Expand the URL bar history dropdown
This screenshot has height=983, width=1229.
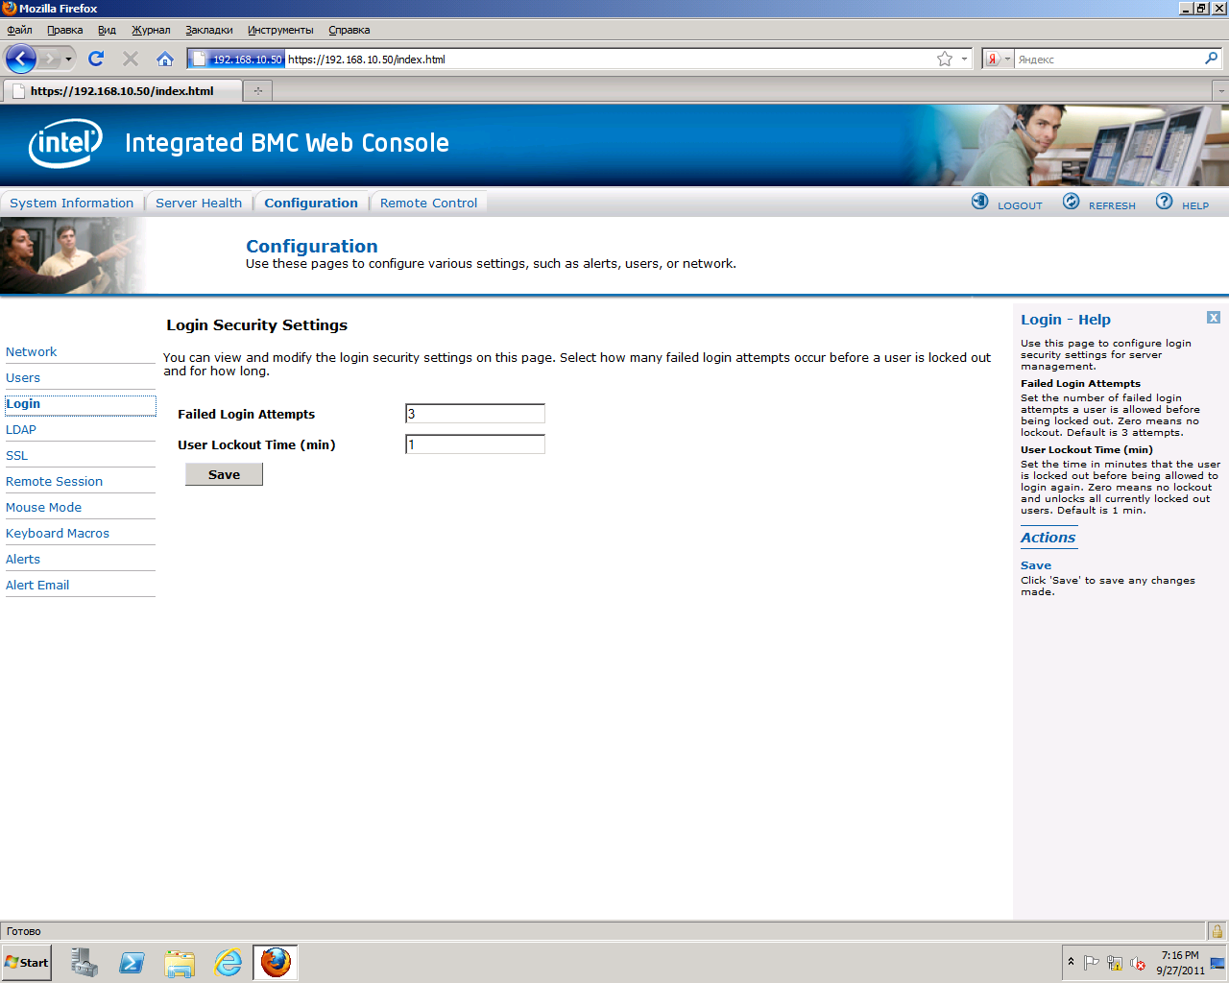click(x=964, y=59)
